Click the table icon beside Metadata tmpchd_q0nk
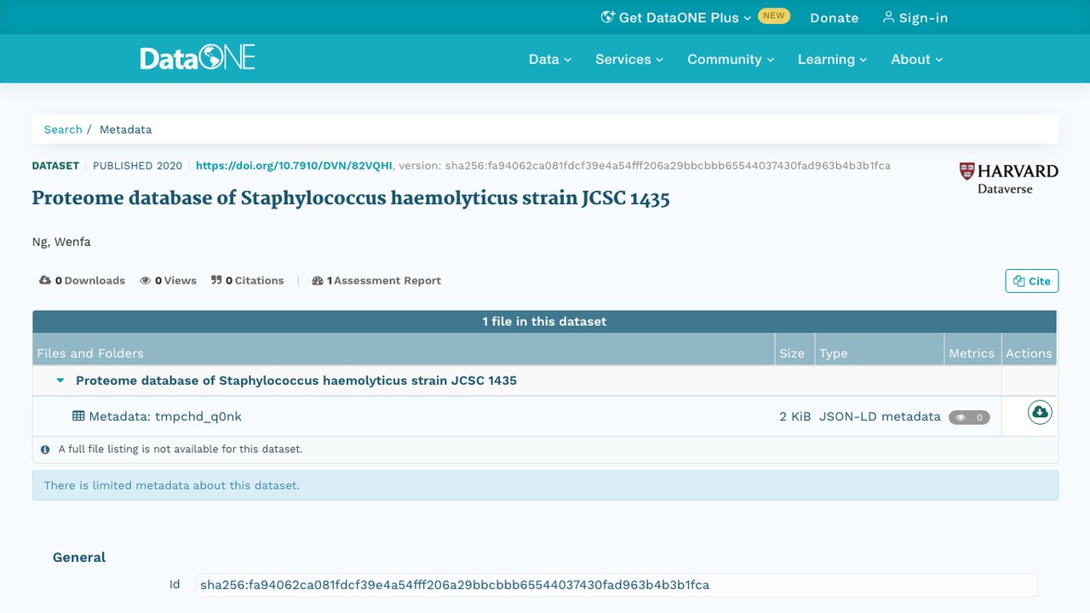Image resolution: width=1090 pixels, height=613 pixels. pos(78,416)
